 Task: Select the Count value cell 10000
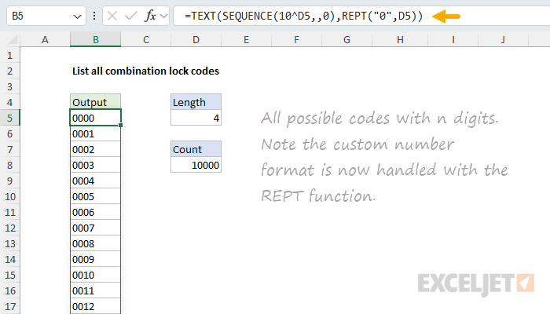click(x=196, y=165)
